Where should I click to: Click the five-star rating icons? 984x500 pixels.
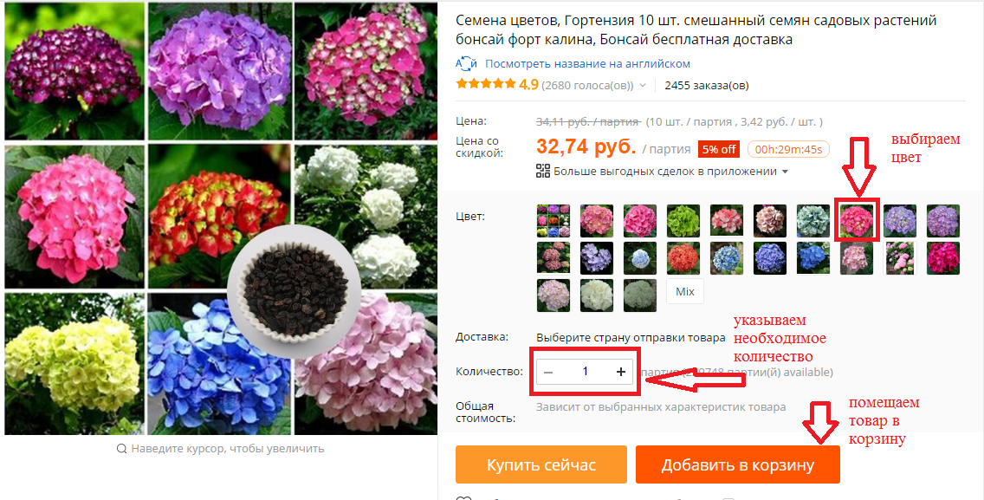point(486,84)
